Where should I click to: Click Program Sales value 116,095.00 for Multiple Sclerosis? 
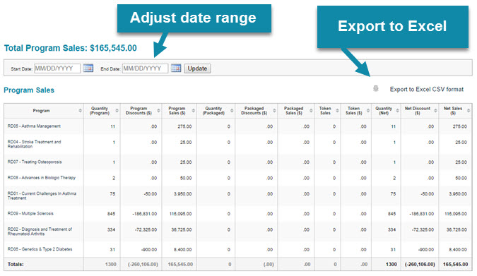[x=180, y=214]
